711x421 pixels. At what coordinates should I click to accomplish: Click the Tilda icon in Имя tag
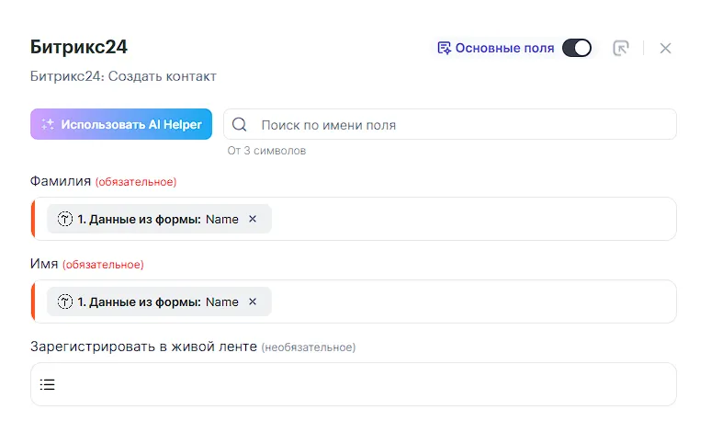65,302
